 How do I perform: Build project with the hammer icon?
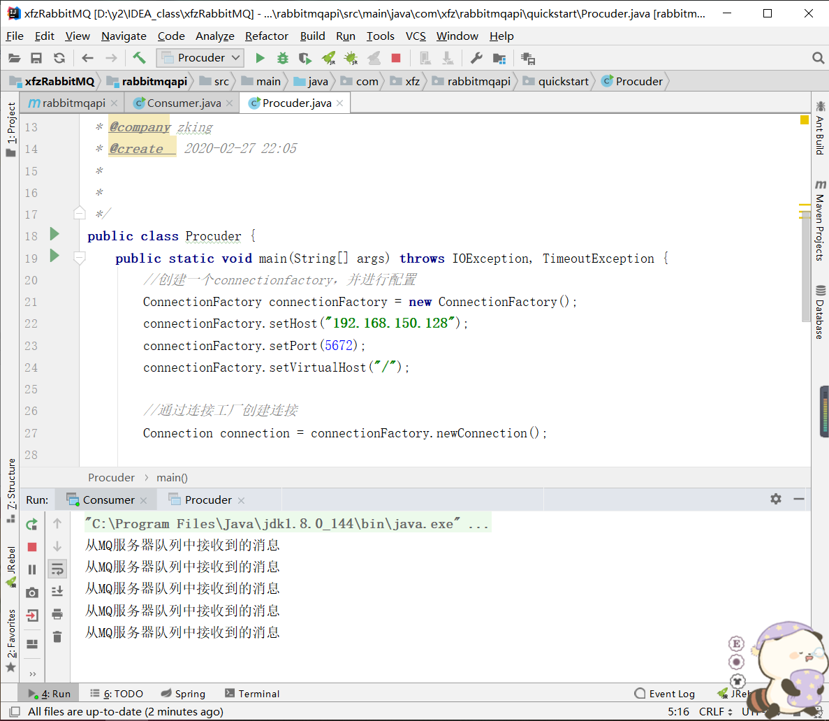tap(139, 58)
